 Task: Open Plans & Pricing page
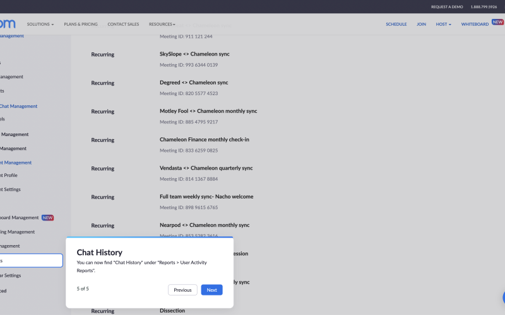[81, 24]
